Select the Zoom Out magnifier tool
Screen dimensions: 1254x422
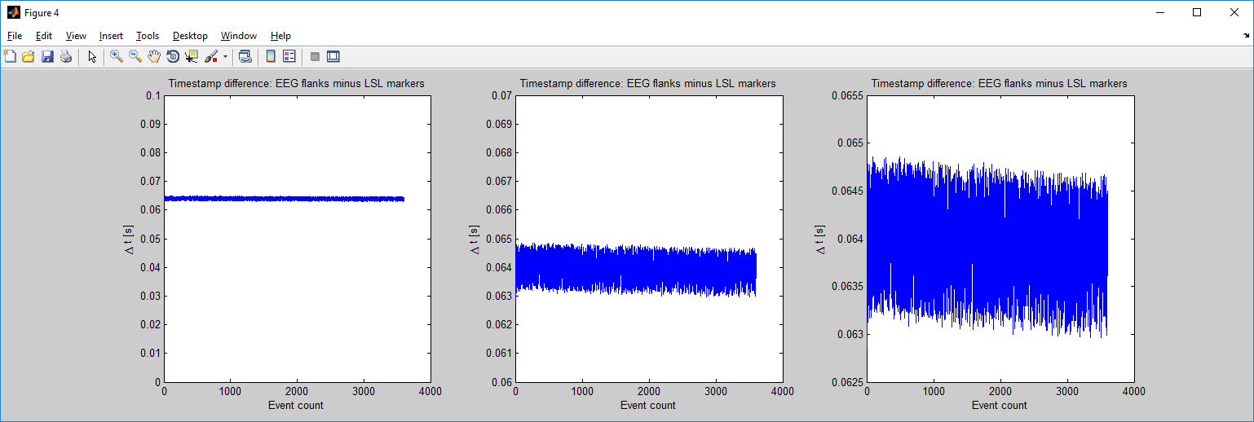tap(135, 57)
